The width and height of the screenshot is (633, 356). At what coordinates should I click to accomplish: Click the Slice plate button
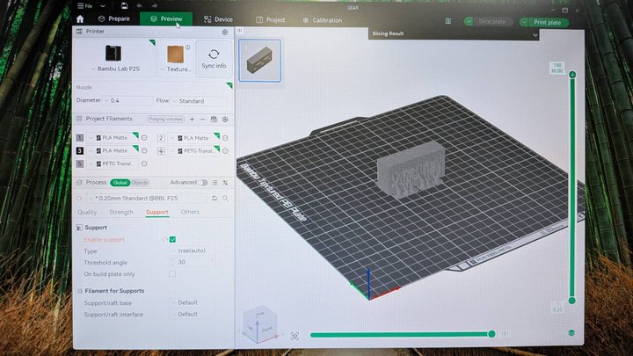click(492, 21)
